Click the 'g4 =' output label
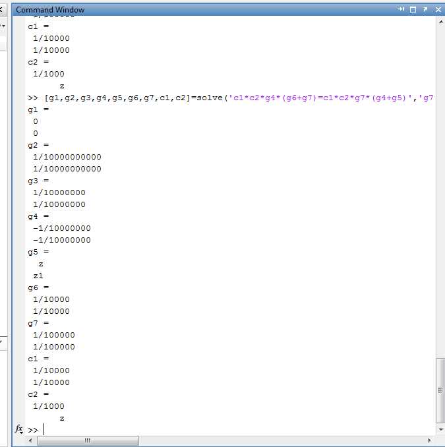 pos(38,217)
